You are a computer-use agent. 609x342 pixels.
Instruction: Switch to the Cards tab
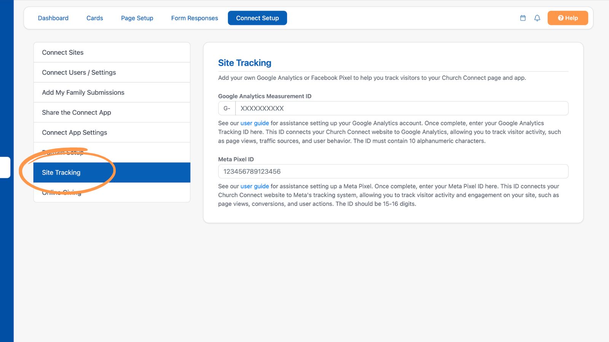95,18
